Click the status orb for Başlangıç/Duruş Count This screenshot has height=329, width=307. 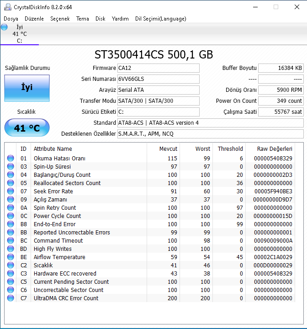[11, 175]
